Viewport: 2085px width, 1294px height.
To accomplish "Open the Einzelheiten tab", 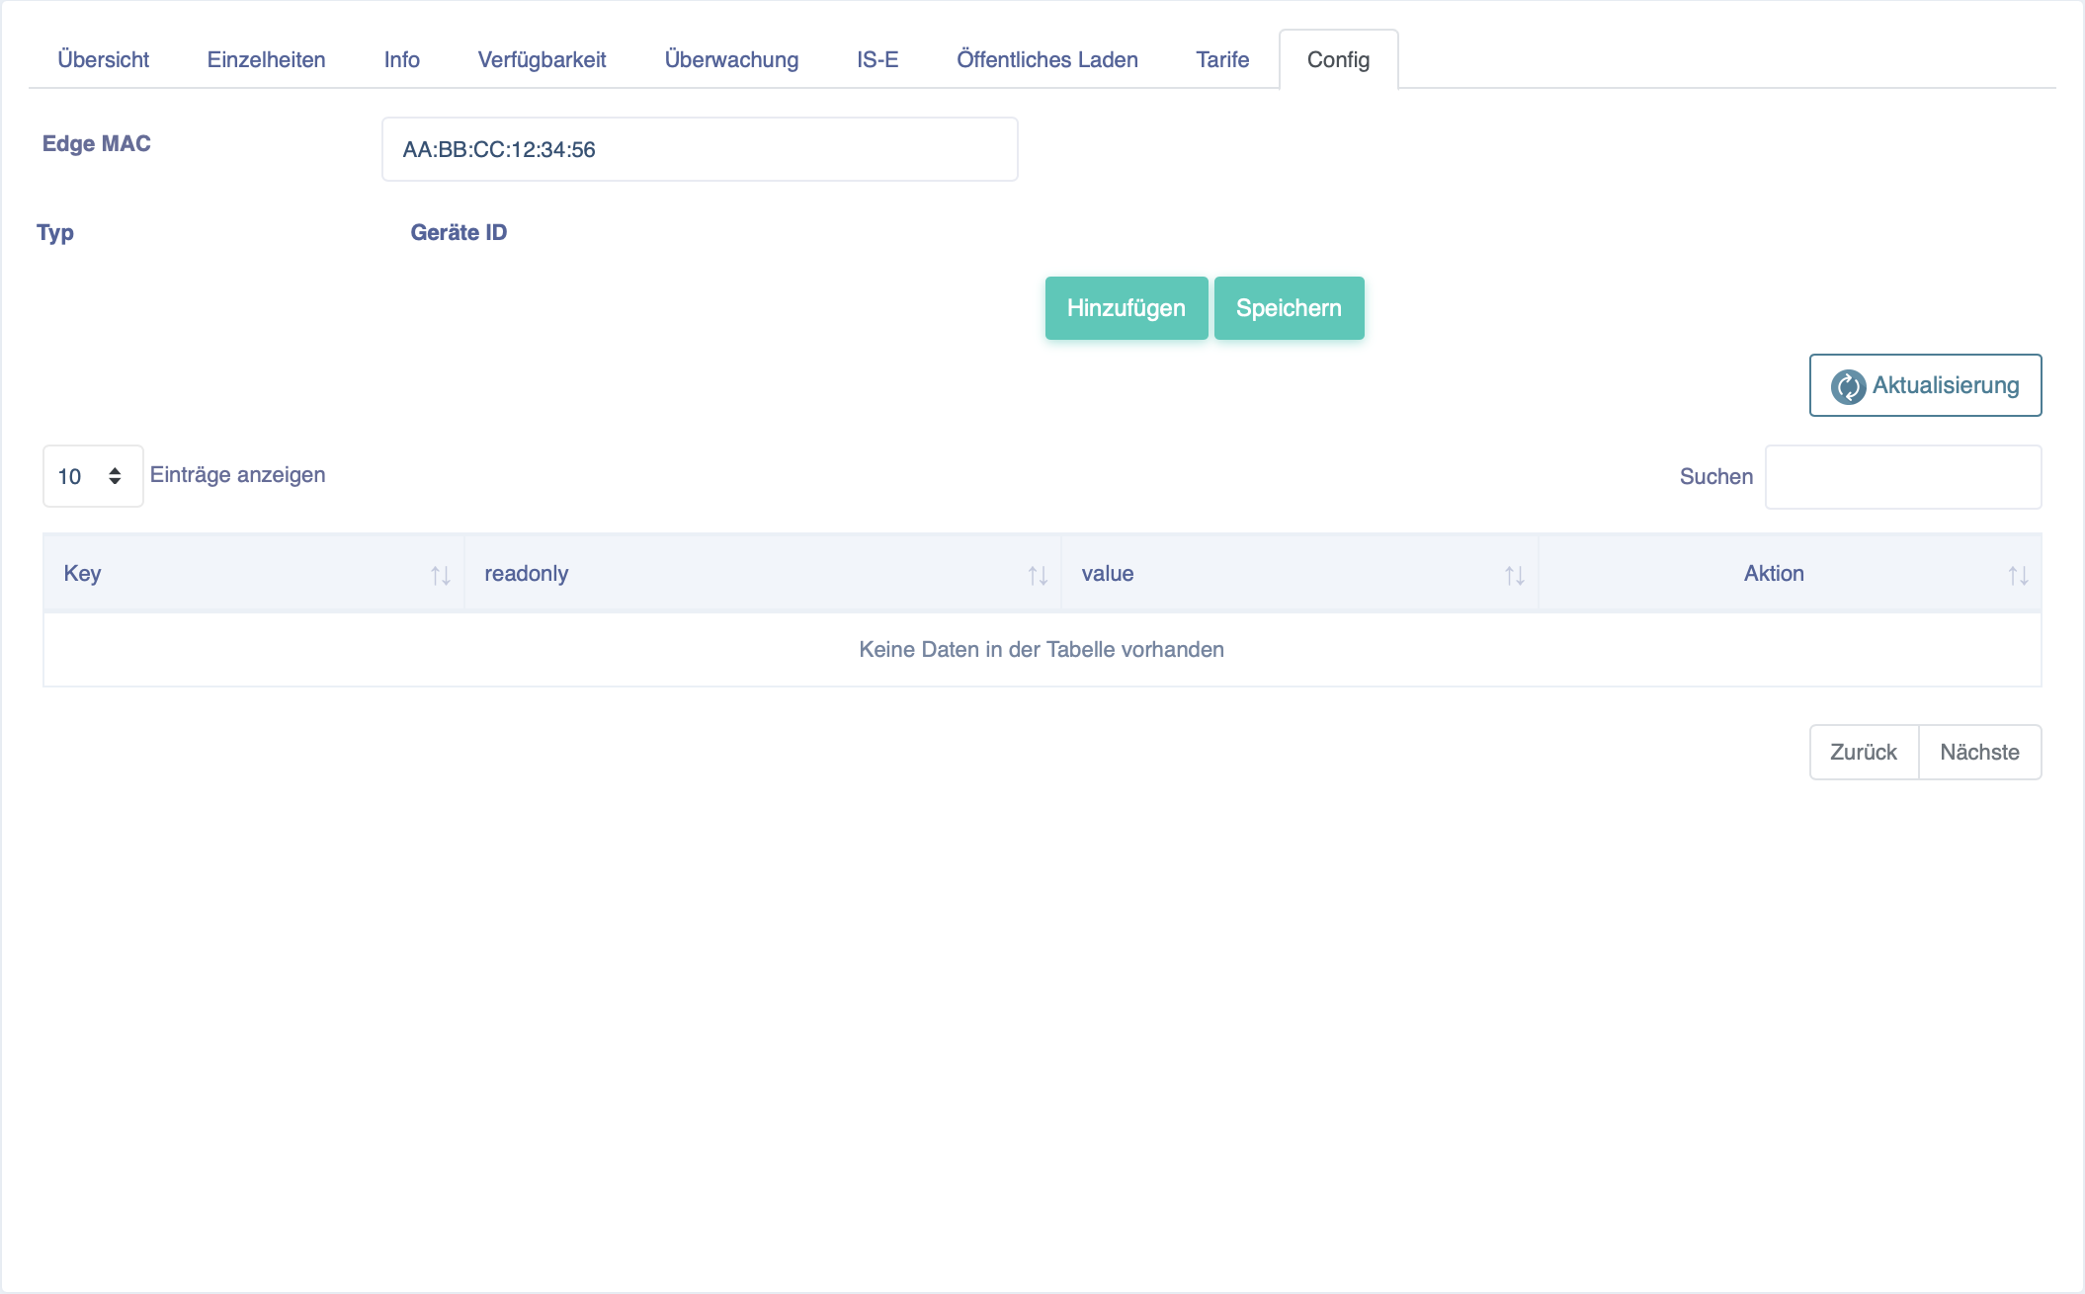I will [266, 59].
